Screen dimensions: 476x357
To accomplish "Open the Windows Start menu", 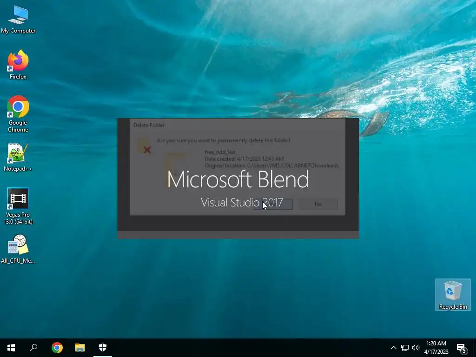I will (11, 348).
